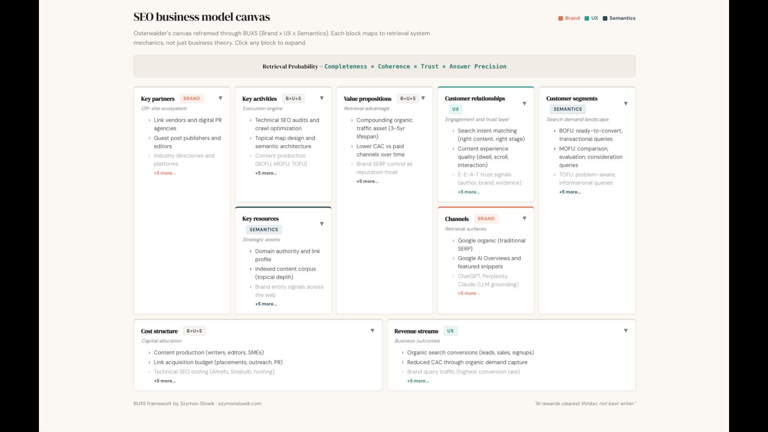Expand the Value propositions block arrow
The width and height of the screenshot is (768, 432).
423,98
